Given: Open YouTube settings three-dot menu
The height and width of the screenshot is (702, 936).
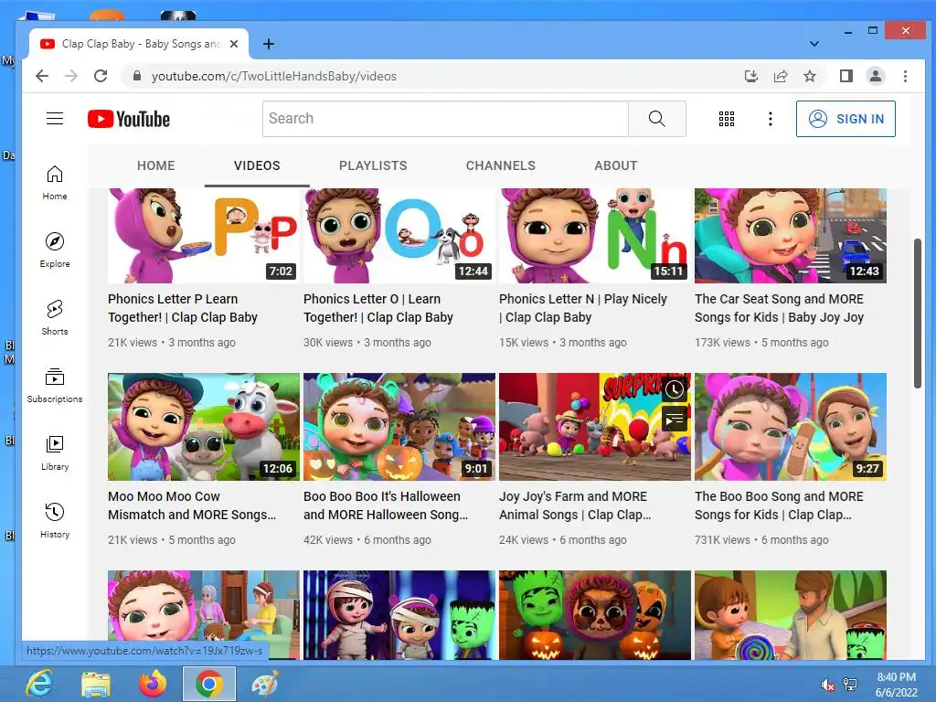Looking at the screenshot, I should click(x=770, y=119).
